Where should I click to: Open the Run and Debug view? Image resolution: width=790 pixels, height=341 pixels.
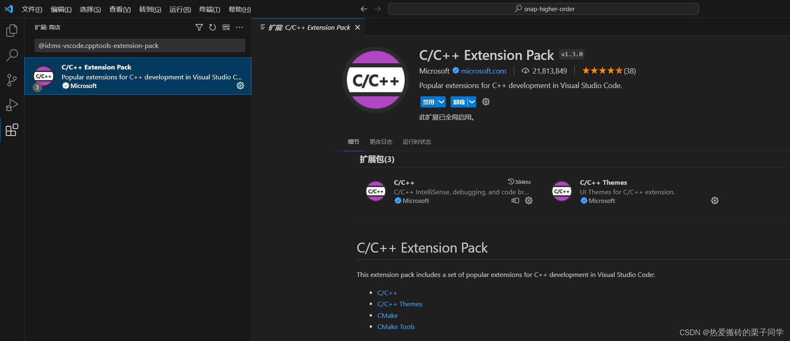pos(12,105)
